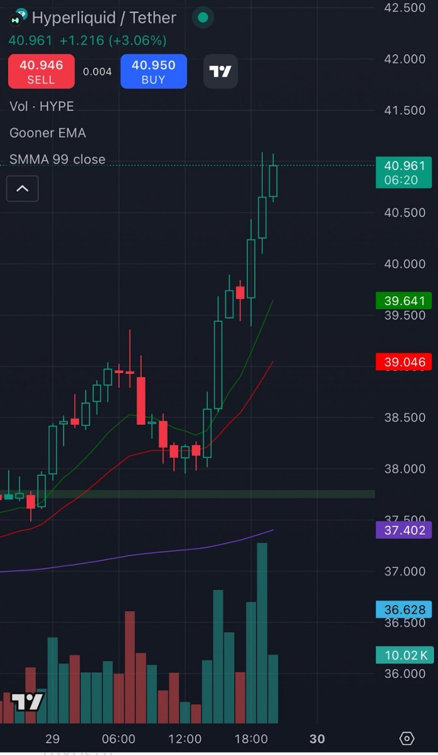This screenshot has width=438, height=755.
Task: Click the light blue 36.628 price label
Action: 405,610
